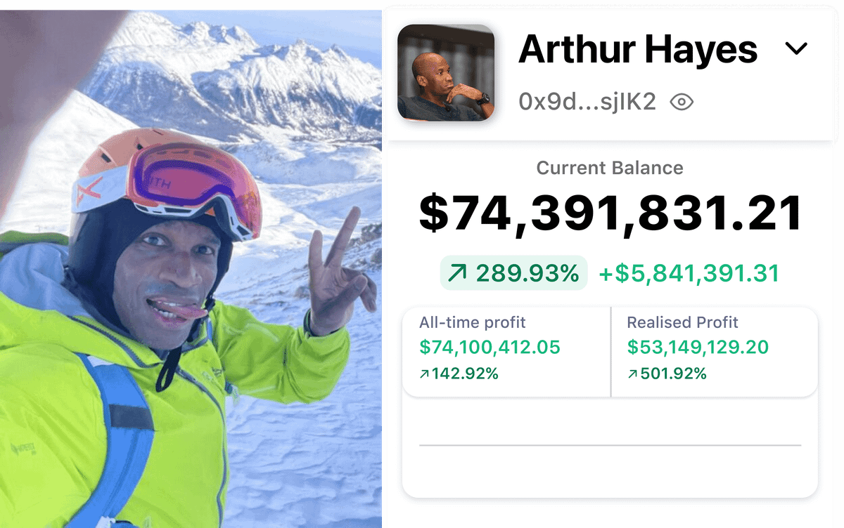Select the 501.92% realised percentage text
This screenshot has height=528, width=844.
pyautogui.click(x=673, y=374)
